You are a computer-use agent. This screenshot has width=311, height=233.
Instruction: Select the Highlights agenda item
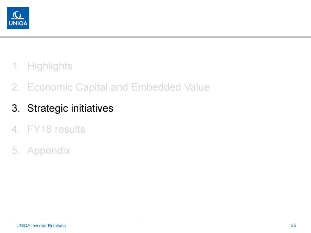tap(50, 66)
